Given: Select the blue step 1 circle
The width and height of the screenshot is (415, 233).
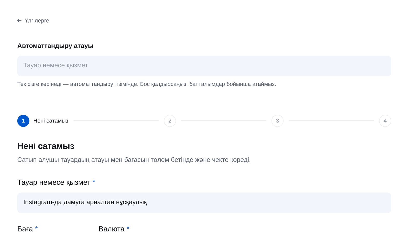Looking at the screenshot, I should [23, 121].
